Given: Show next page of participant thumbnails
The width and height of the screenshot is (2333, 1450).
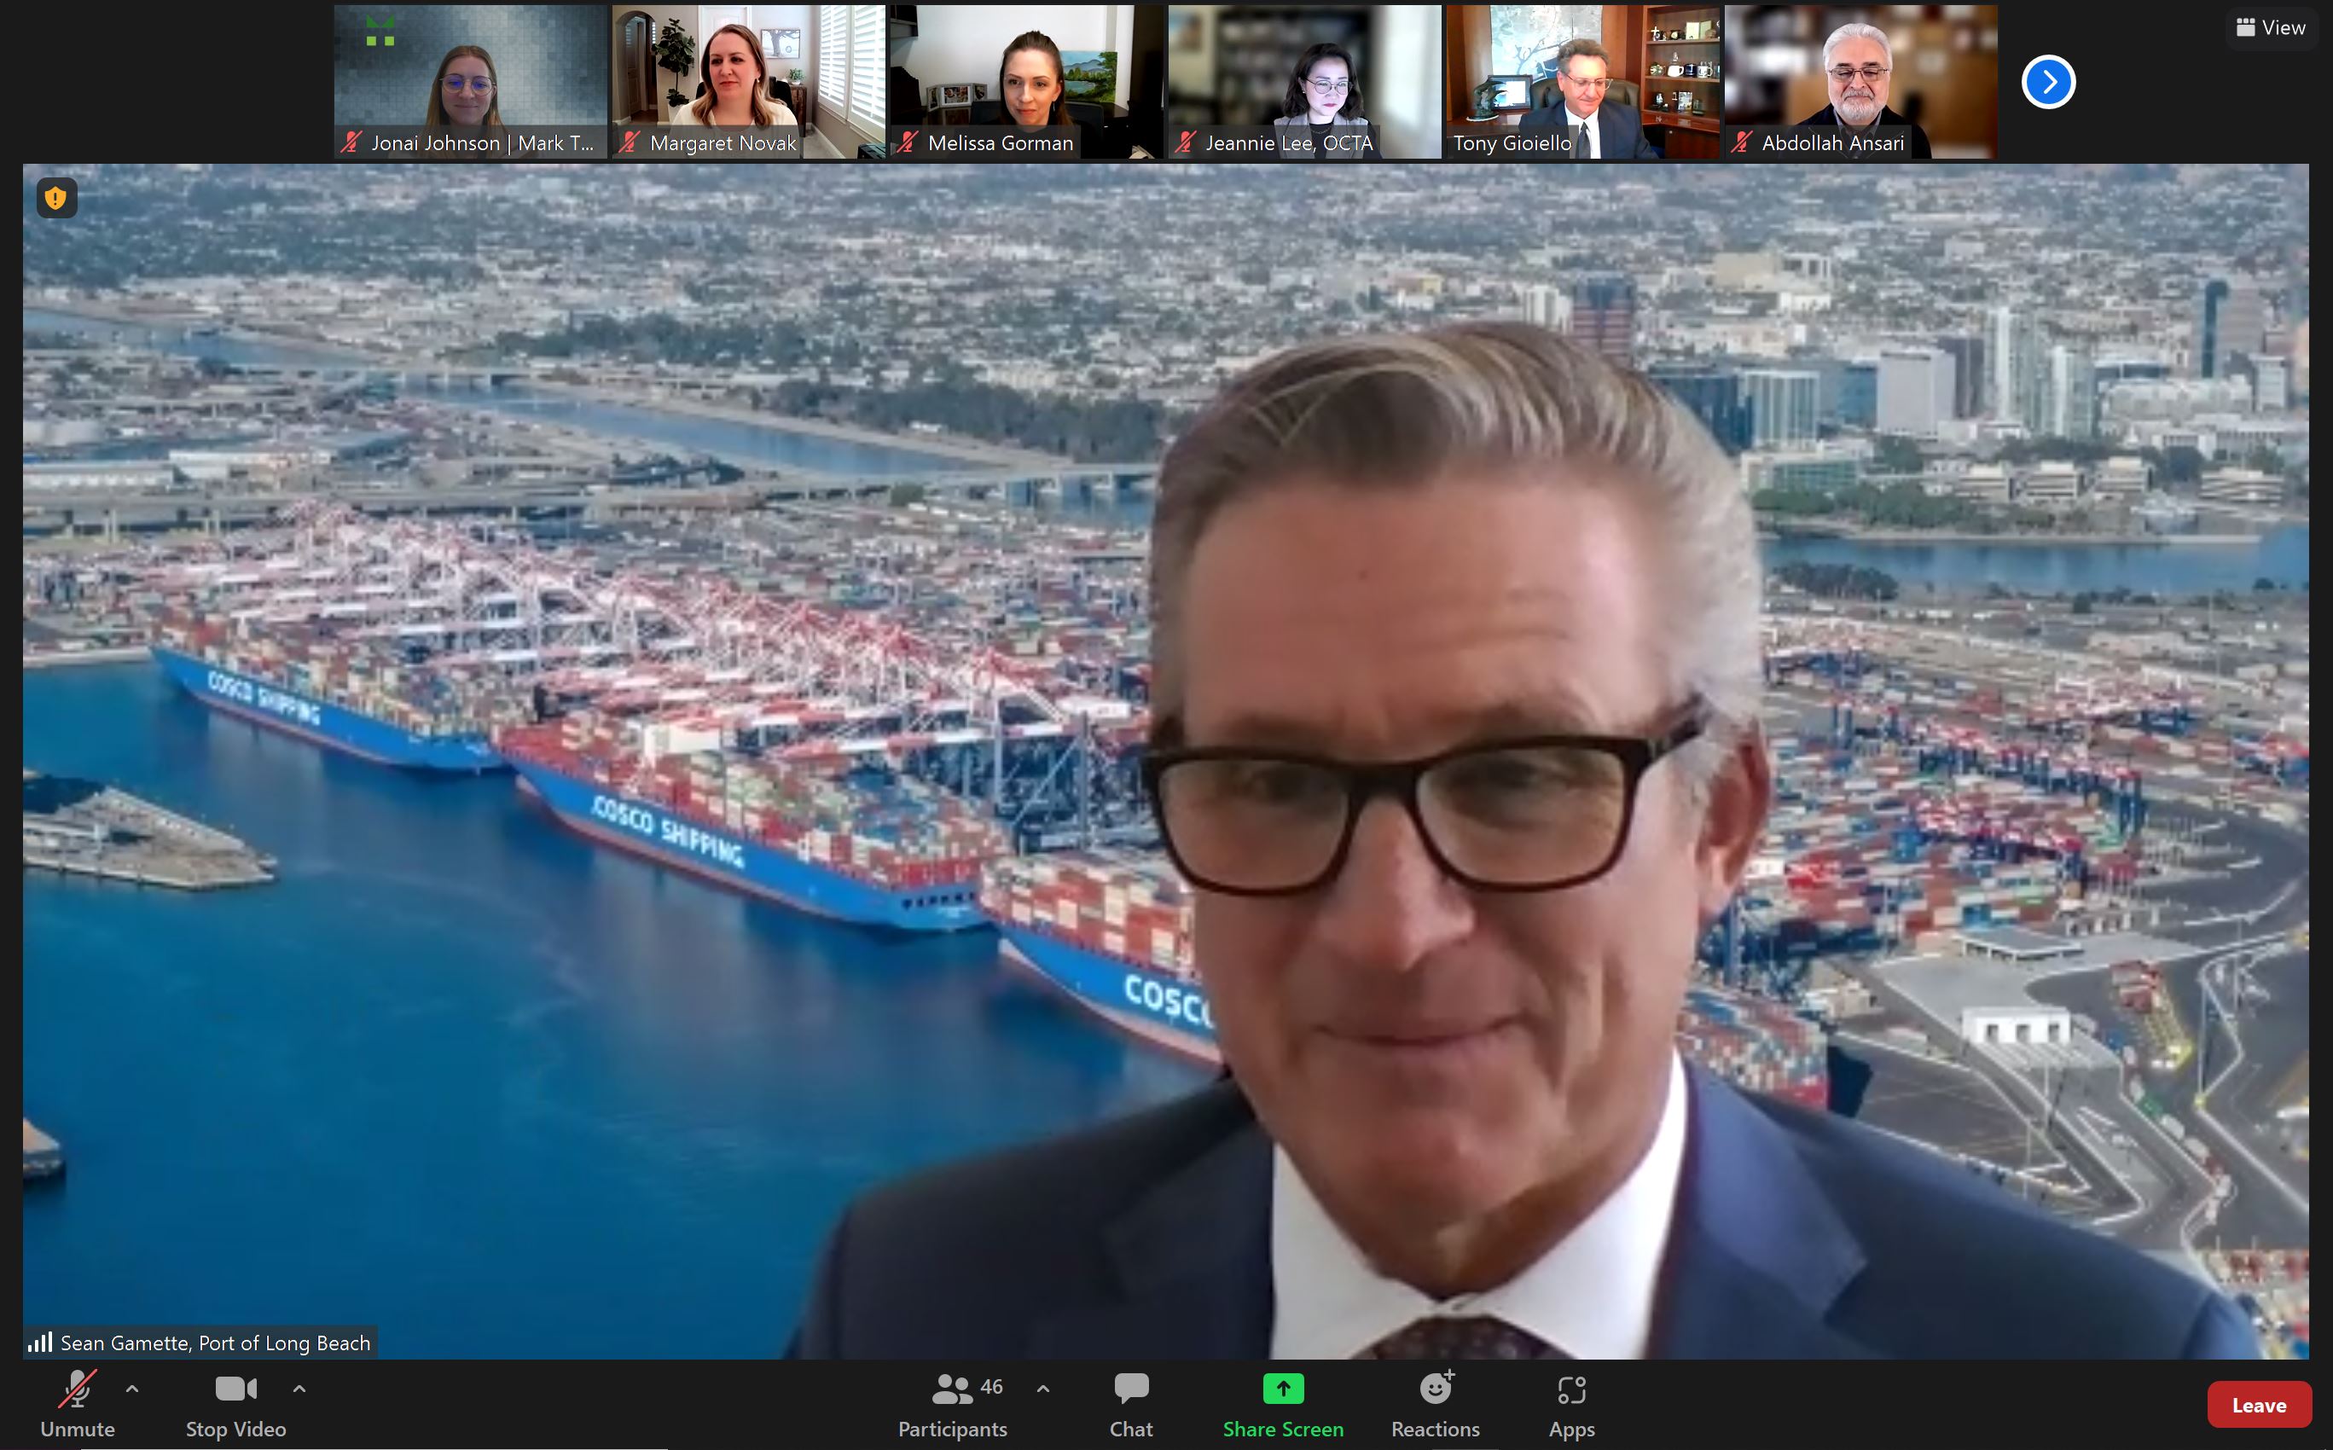Looking at the screenshot, I should (x=2048, y=82).
